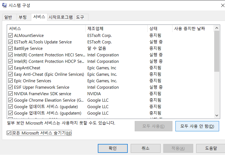
Task: Uncheck Epic Online Services checkbox
Action: point(10,81)
